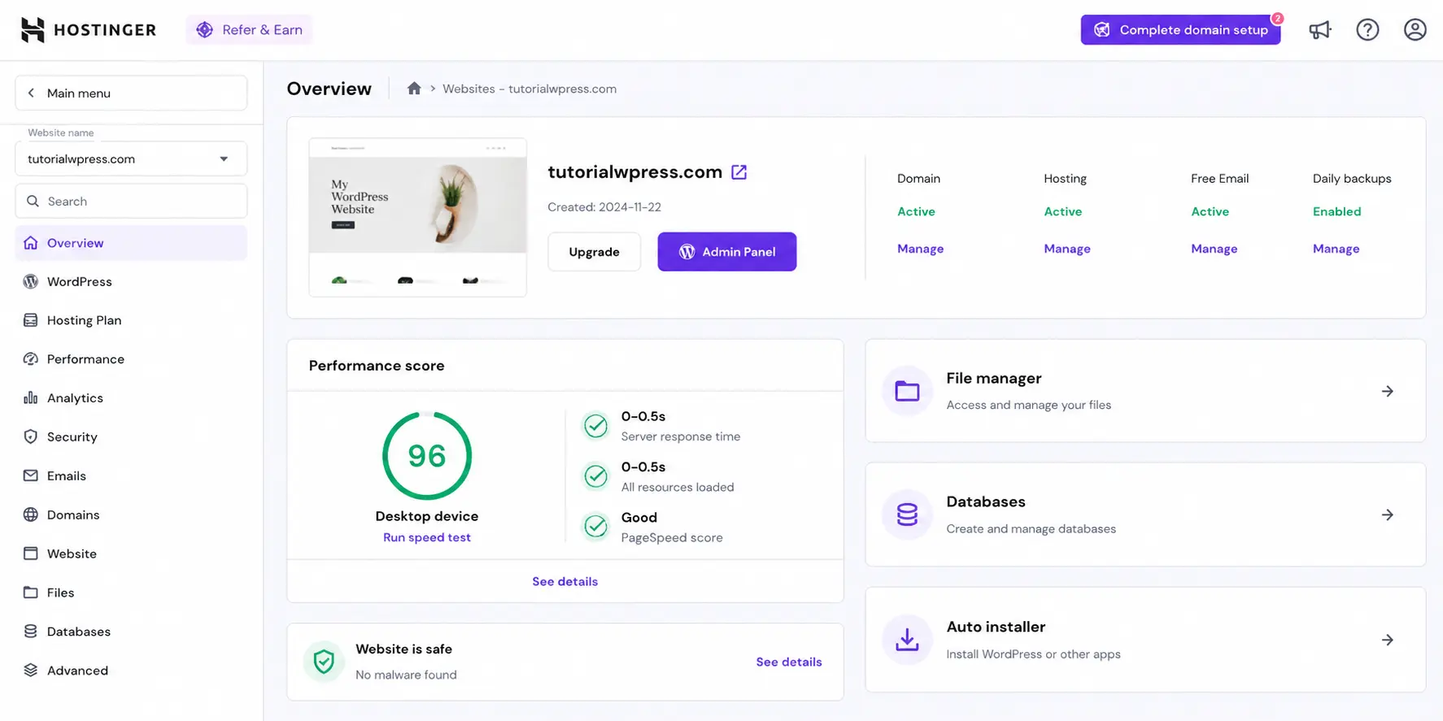
Task: Click Active status under Free Email
Action: [x=1210, y=211]
